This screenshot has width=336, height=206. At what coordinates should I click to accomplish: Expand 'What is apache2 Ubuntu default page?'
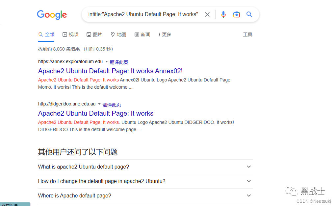pyautogui.click(x=145, y=167)
